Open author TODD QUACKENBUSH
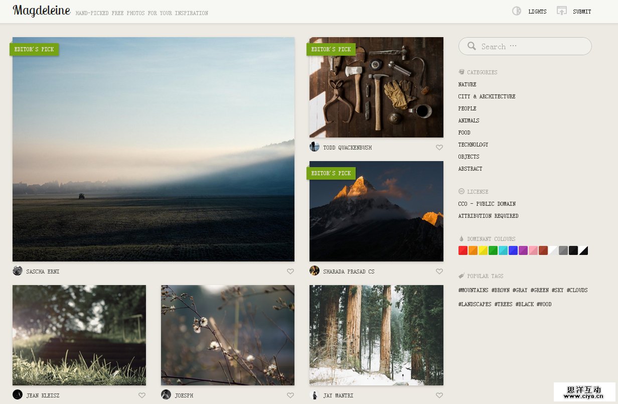618x404 pixels. [348, 148]
